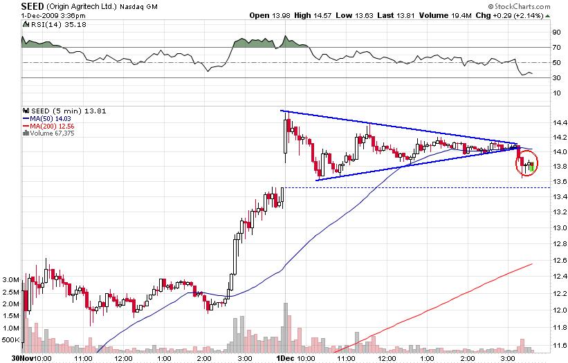Click the Volume 67,375 legend entry

click(x=52, y=133)
